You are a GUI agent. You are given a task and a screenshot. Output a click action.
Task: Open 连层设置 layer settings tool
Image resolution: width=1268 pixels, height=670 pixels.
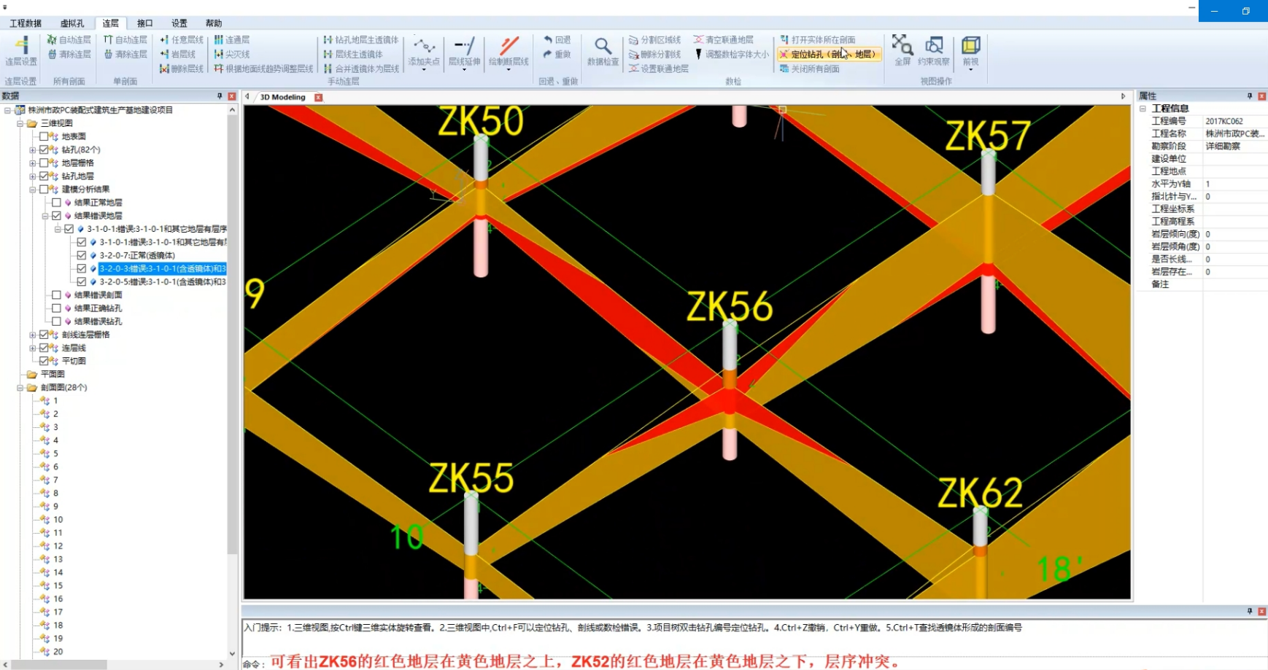pyautogui.click(x=21, y=51)
